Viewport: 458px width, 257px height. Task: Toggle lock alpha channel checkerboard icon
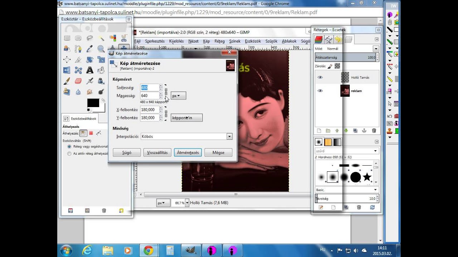pos(337,66)
